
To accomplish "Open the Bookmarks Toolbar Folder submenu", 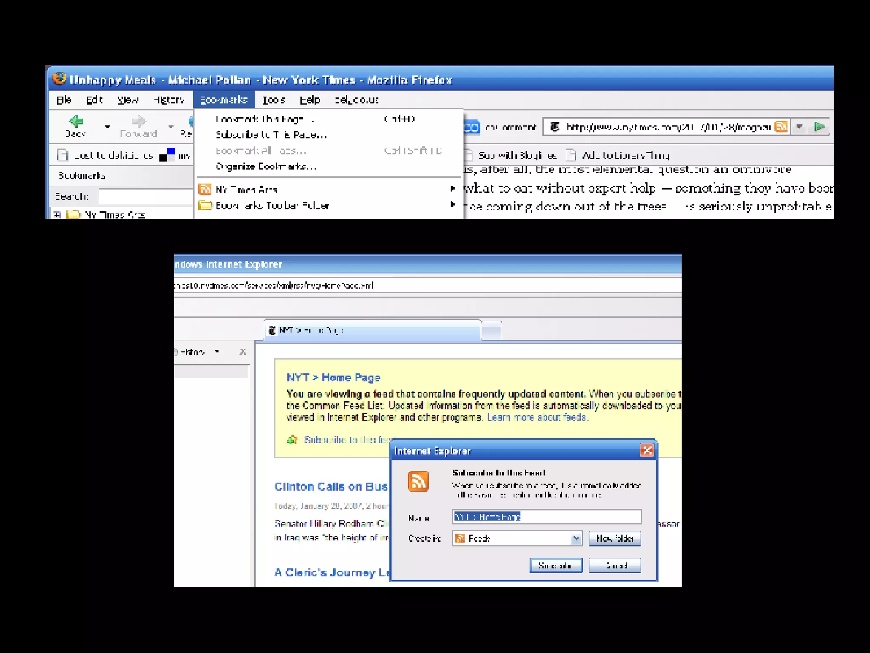I will [x=272, y=206].
